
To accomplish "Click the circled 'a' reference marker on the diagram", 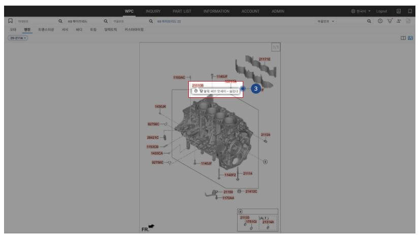I will tap(265, 162).
